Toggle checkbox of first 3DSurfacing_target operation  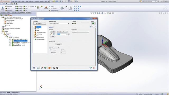click(x=11, y=39)
